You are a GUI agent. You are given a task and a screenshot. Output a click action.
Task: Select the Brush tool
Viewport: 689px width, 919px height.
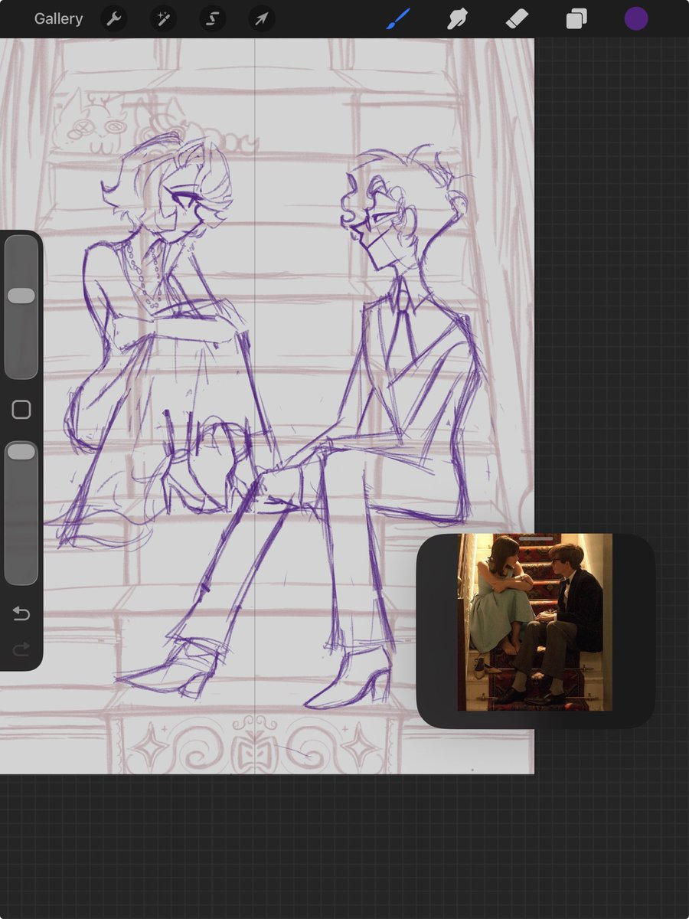[398, 18]
